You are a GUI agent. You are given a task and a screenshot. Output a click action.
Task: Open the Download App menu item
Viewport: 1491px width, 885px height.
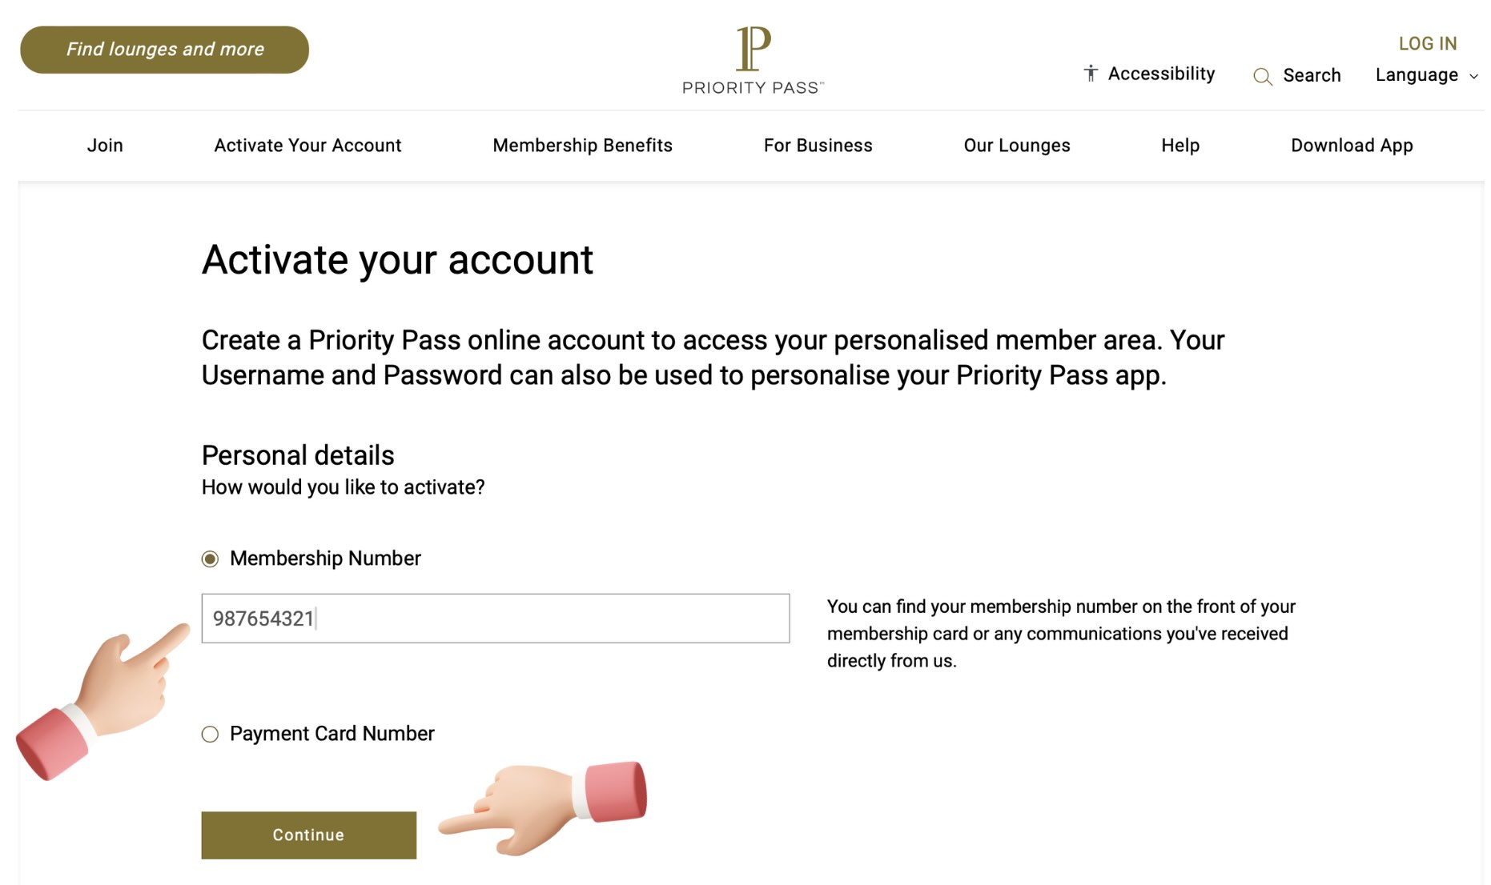click(x=1352, y=145)
